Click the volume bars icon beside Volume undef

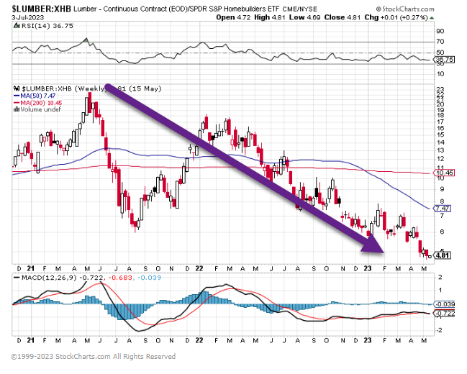17,109
